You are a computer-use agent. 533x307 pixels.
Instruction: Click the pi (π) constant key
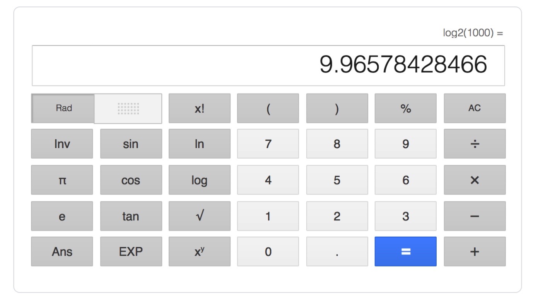click(x=62, y=180)
